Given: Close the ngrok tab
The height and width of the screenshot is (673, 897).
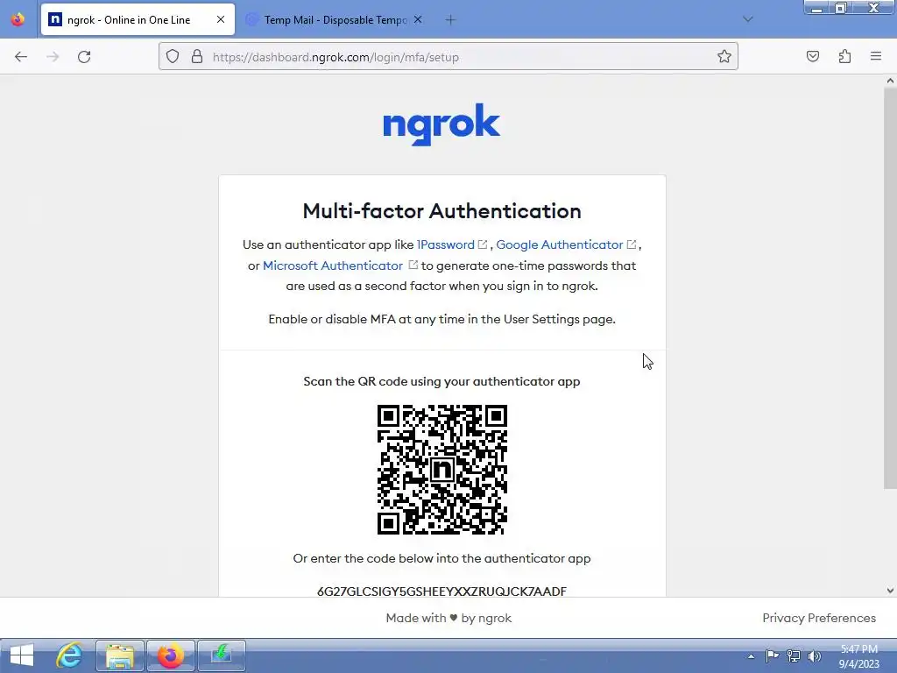Looking at the screenshot, I should pyautogui.click(x=221, y=19).
